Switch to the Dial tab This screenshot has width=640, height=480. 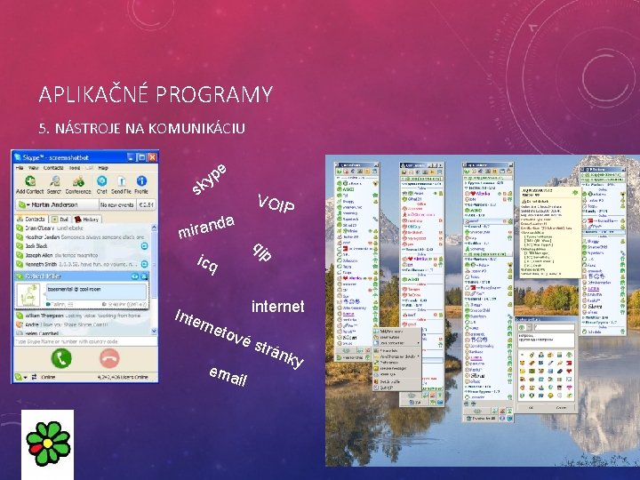(60, 220)
